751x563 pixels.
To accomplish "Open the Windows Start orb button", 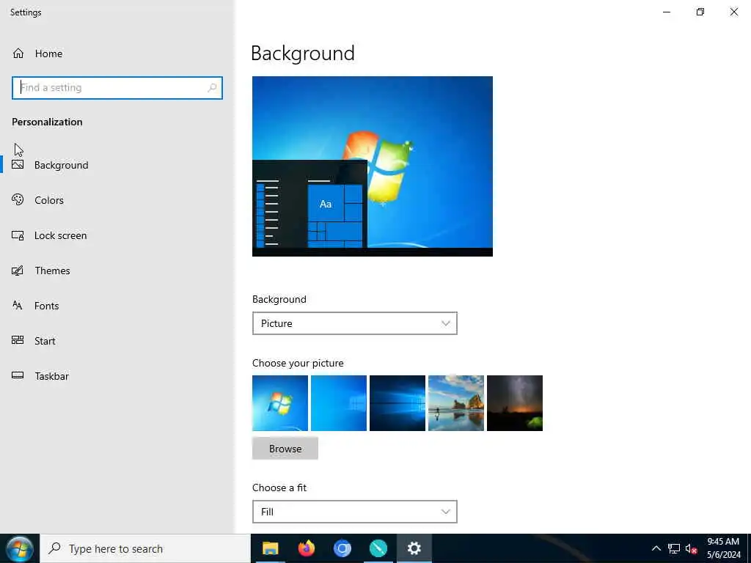I will click(20, 548).
